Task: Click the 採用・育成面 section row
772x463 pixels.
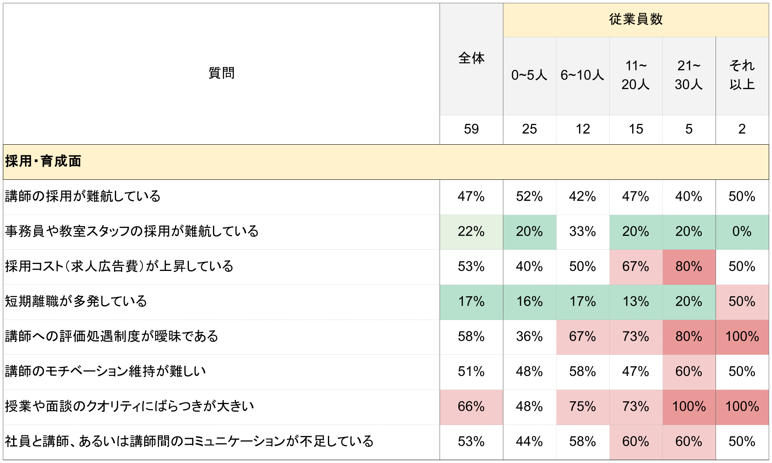Action: pyautogui.click(x=43, y=161)
